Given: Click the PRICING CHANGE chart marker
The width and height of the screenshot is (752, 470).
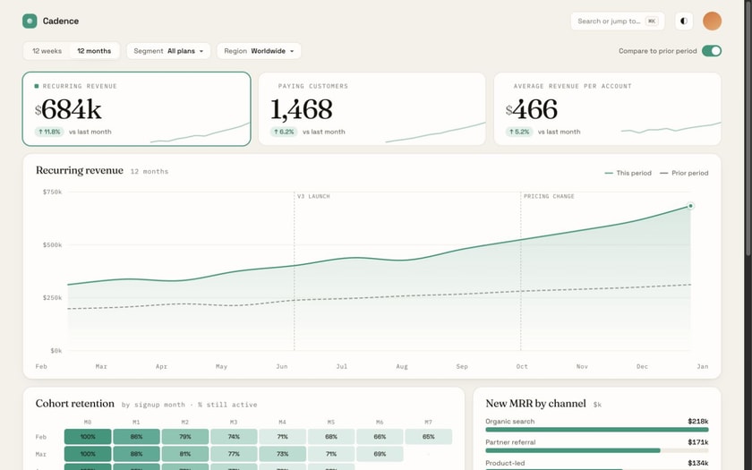Looking at the screenshot, I should (x=549, y=196).
